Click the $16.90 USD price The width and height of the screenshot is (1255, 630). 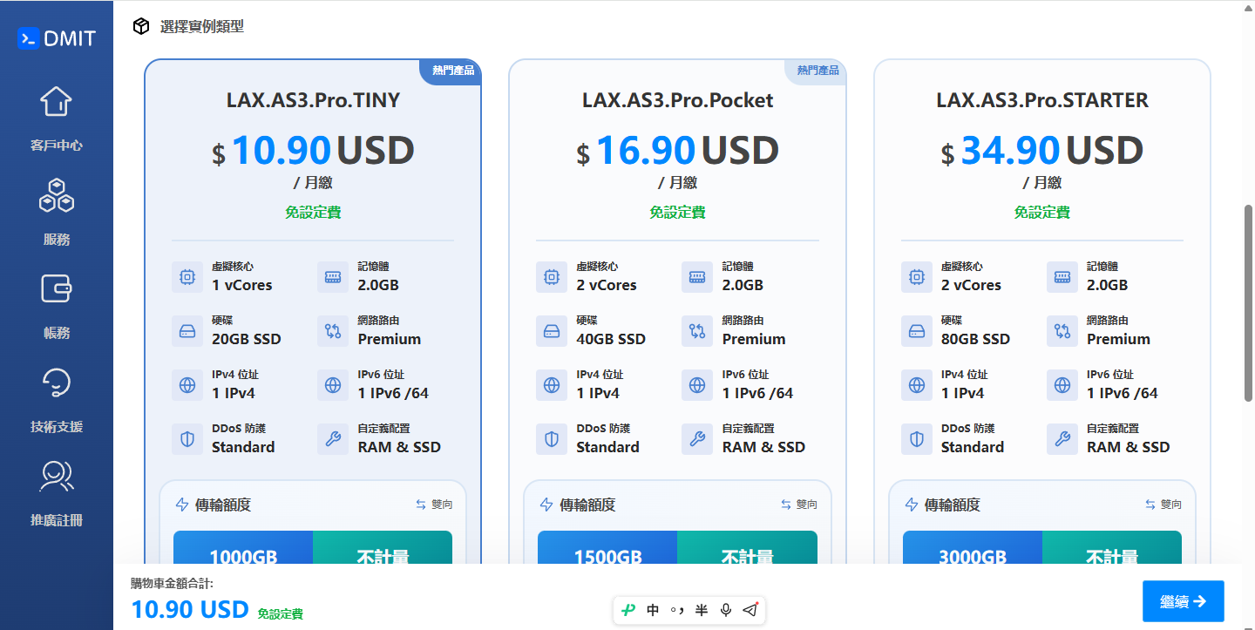(x=677, y=151)
